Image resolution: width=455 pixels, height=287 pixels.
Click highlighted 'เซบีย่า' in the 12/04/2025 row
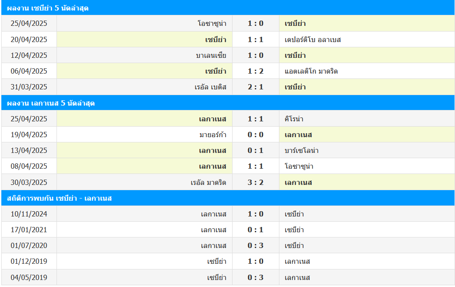click(295, 55)
